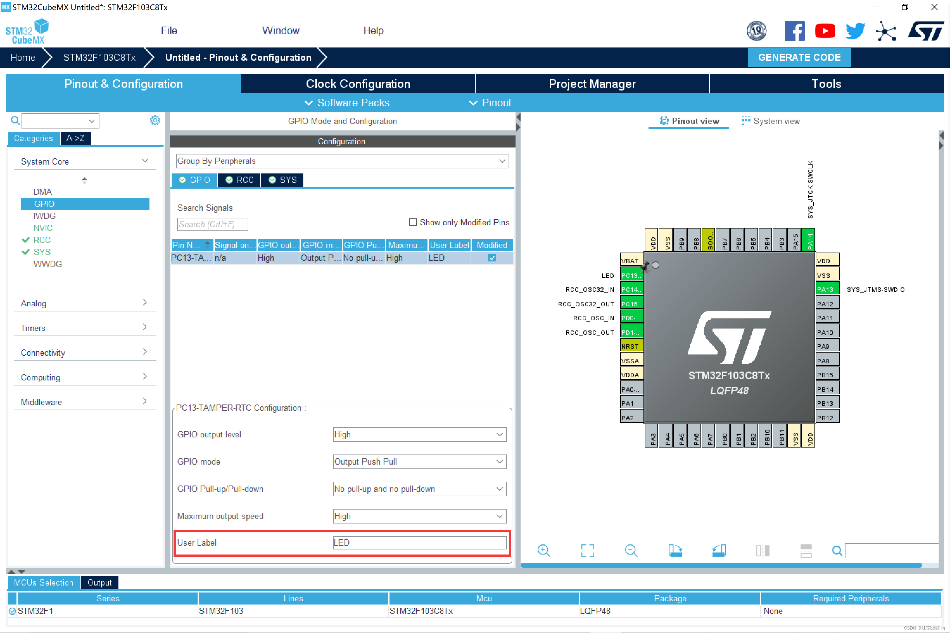
Task: Open the Group By Peripherals dropdown
Action: (342, 161)
